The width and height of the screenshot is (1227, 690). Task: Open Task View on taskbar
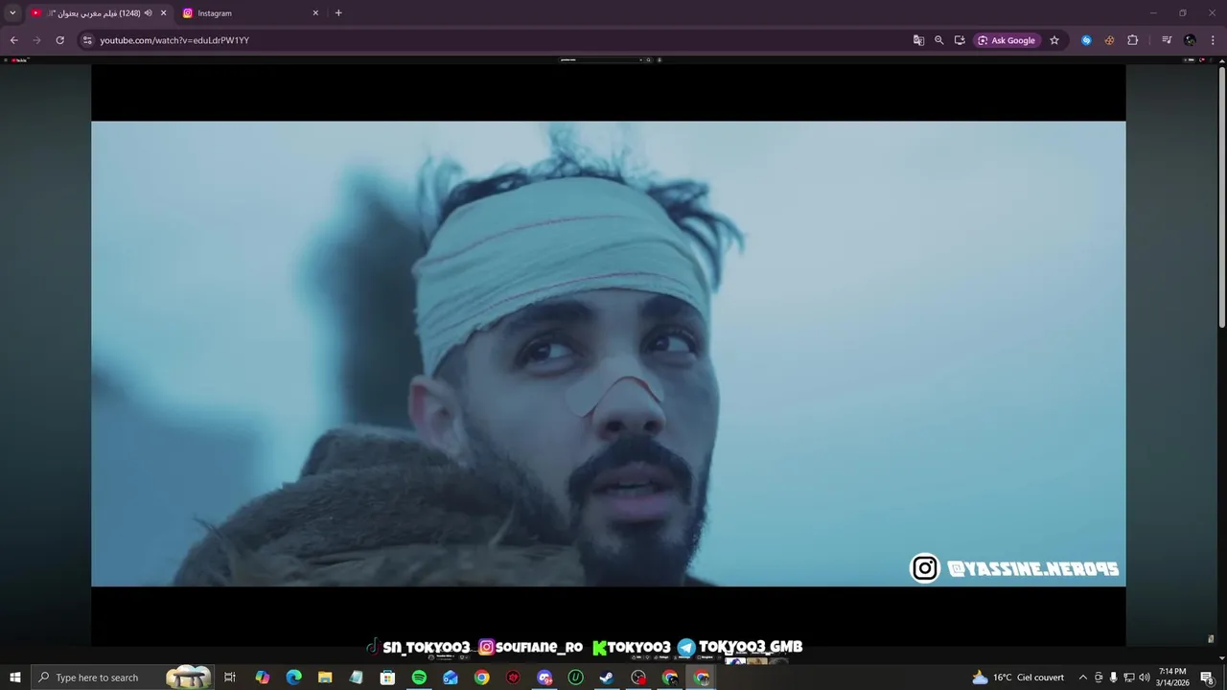(230, 678)
